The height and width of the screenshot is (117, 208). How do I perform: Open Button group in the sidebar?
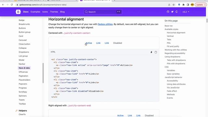25,32
